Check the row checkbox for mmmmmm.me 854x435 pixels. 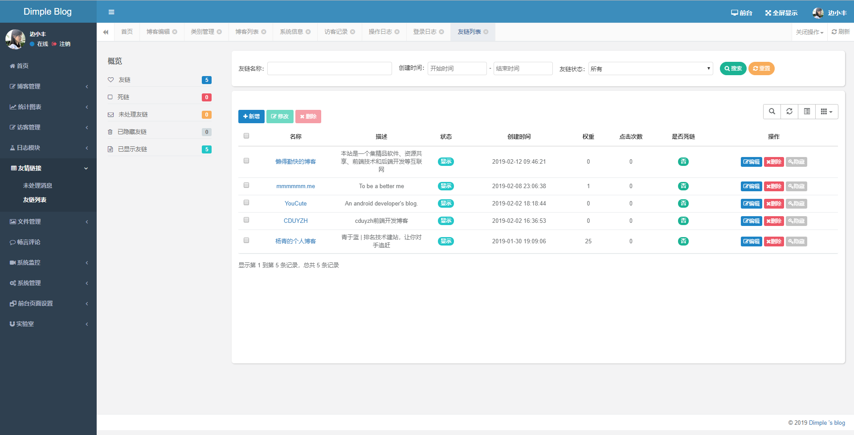[246, 185]
